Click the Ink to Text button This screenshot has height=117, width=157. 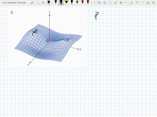coord(110,3)
